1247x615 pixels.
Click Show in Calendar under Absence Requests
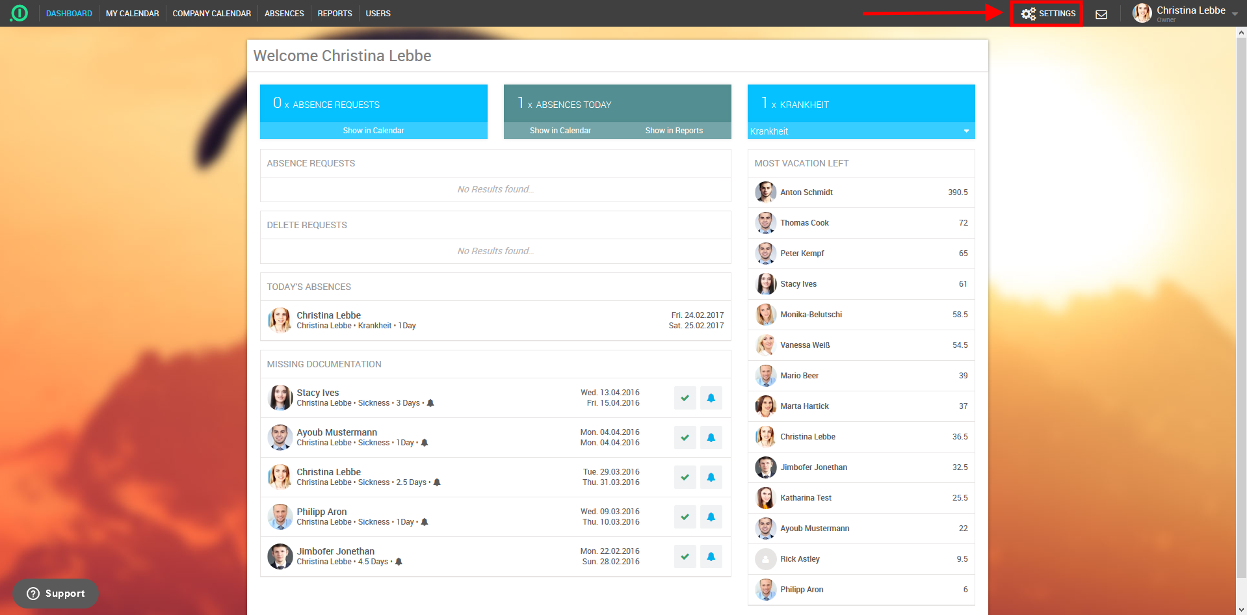pyautogui.click(x=373, y=131)
